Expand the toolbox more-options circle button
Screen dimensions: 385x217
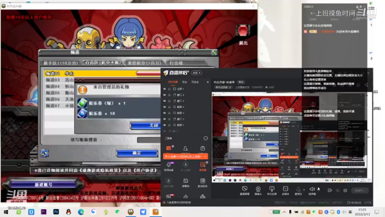(x=205, y=138)
